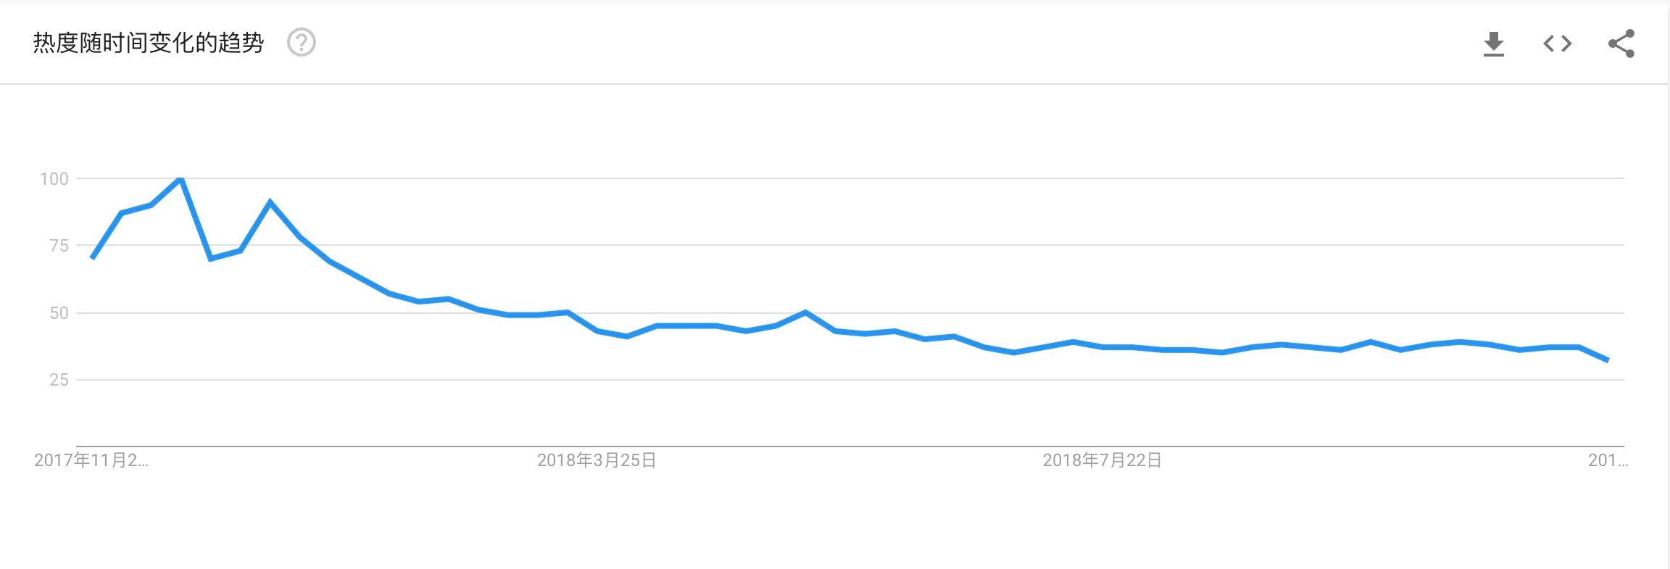Select the 2018年7月22日 date label
The height and width of the screenshot is (569, 1670).
(x=1102, y=460)
